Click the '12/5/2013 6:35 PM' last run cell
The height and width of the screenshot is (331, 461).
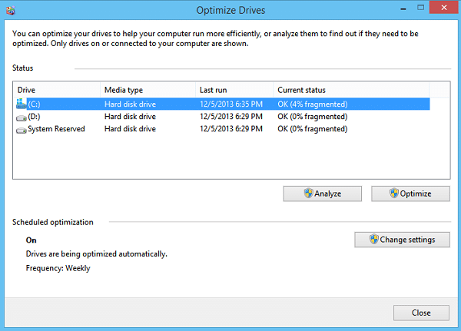[231, 104]
